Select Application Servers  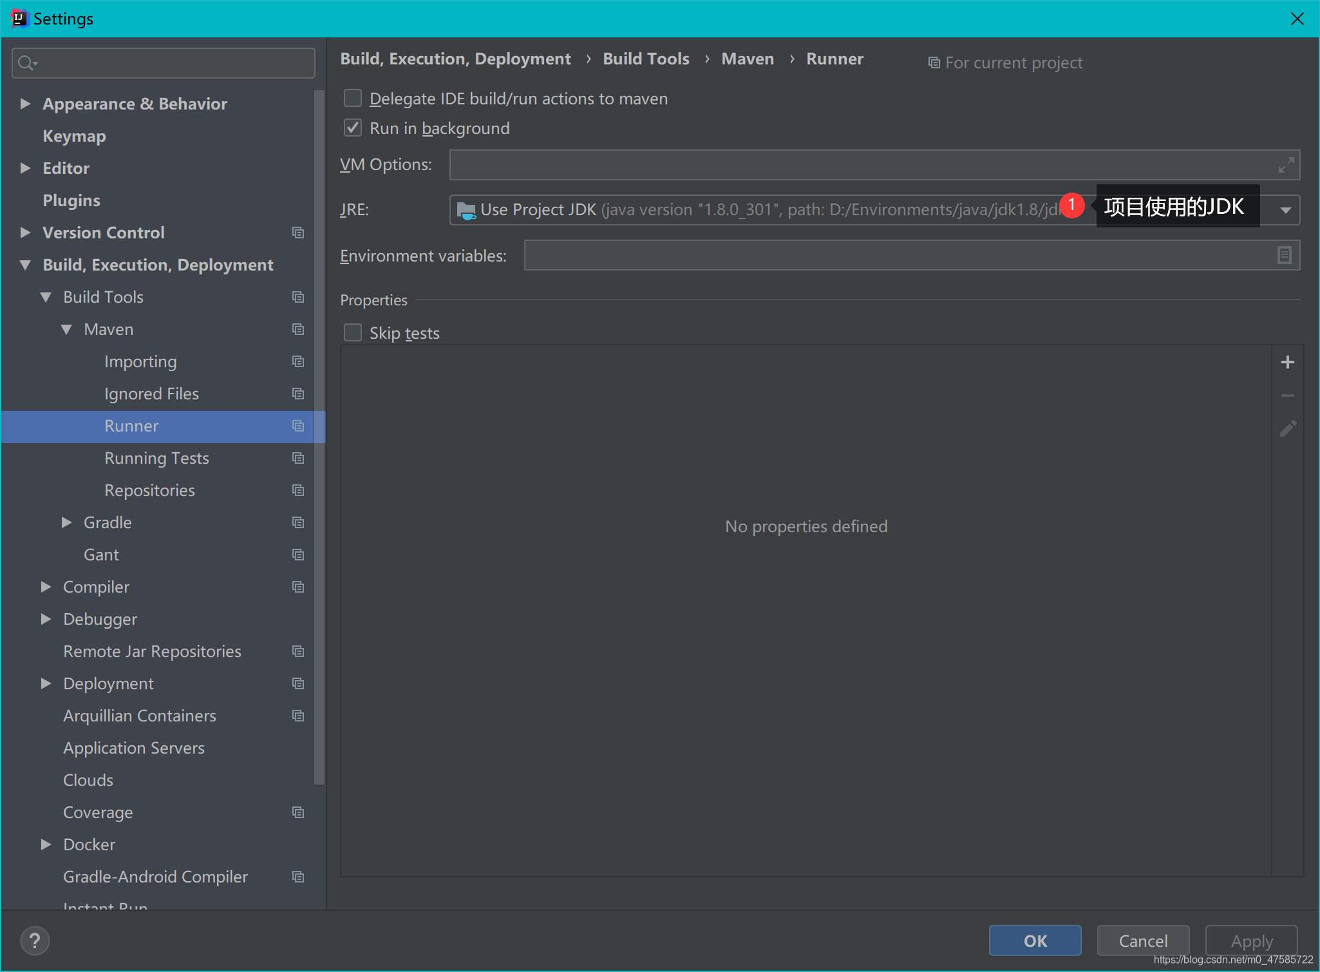point(134,748)
